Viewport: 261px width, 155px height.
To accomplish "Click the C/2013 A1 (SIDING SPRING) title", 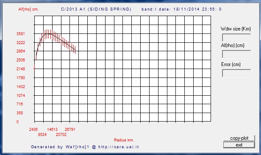I will tap(96, 9).
